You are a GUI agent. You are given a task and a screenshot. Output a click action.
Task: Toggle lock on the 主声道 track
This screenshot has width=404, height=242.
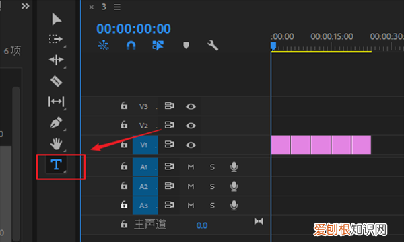[x=124, y=224]
